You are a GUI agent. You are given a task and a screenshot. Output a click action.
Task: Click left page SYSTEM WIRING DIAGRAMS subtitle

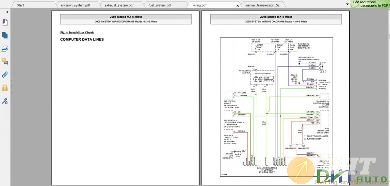pyautogui.click(x=126, y=22)
